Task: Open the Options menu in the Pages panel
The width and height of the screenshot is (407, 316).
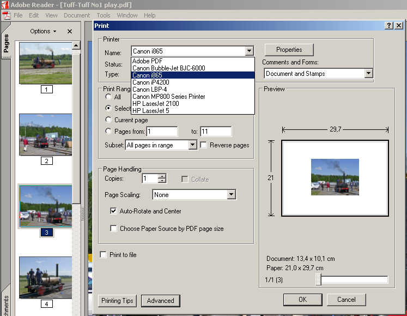Action: [43, 31]
